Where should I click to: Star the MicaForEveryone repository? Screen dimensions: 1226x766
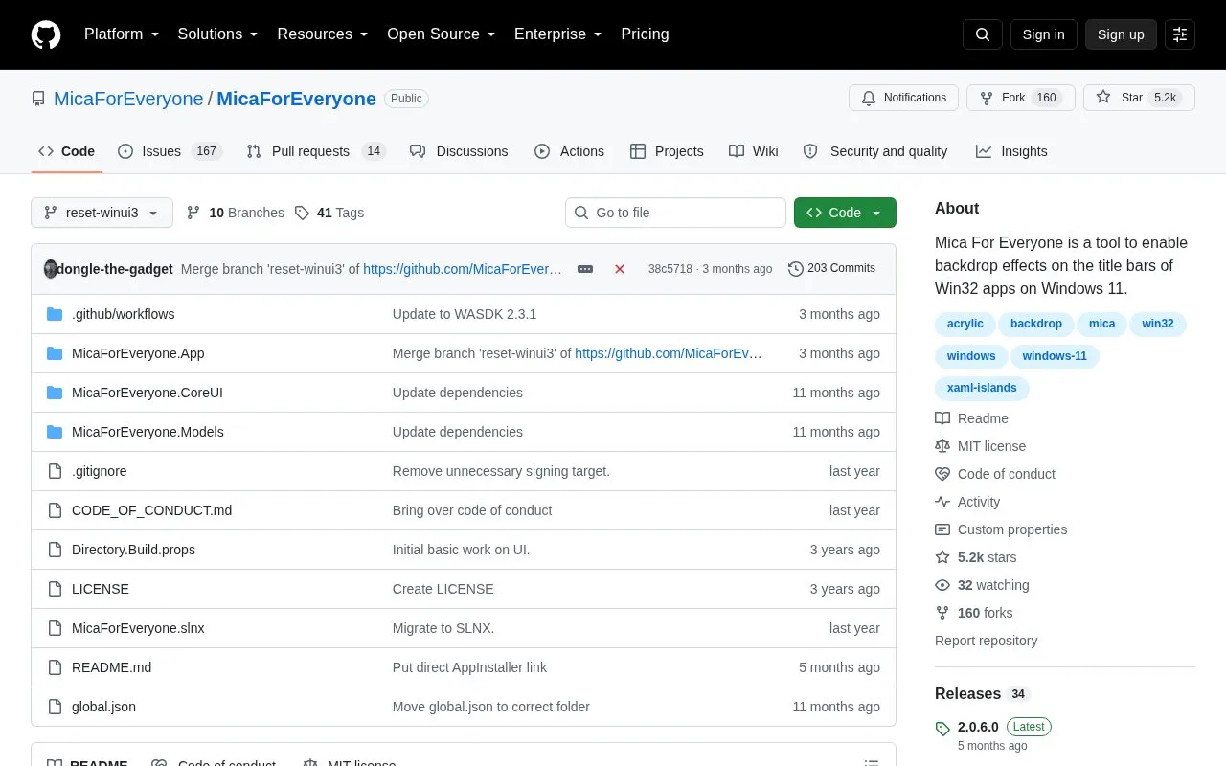[1139, 98]
